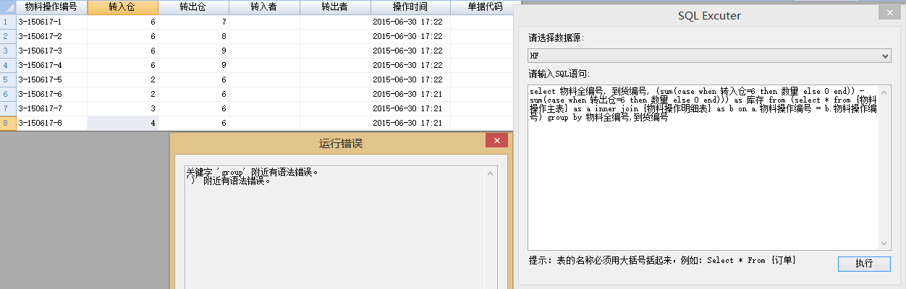The width and height of the screenshot is (906, 289).
Task: Click 转入仓 value 2 in row 3-150617-5
Action: click(x=123, y=80)
